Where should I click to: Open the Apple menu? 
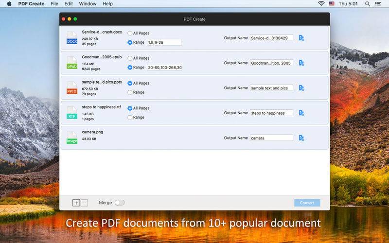9,4
